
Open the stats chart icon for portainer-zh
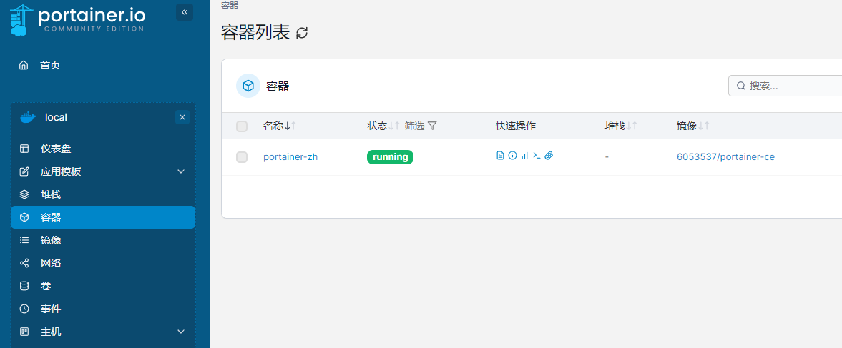pyautogui.click(x=524, y=156)
